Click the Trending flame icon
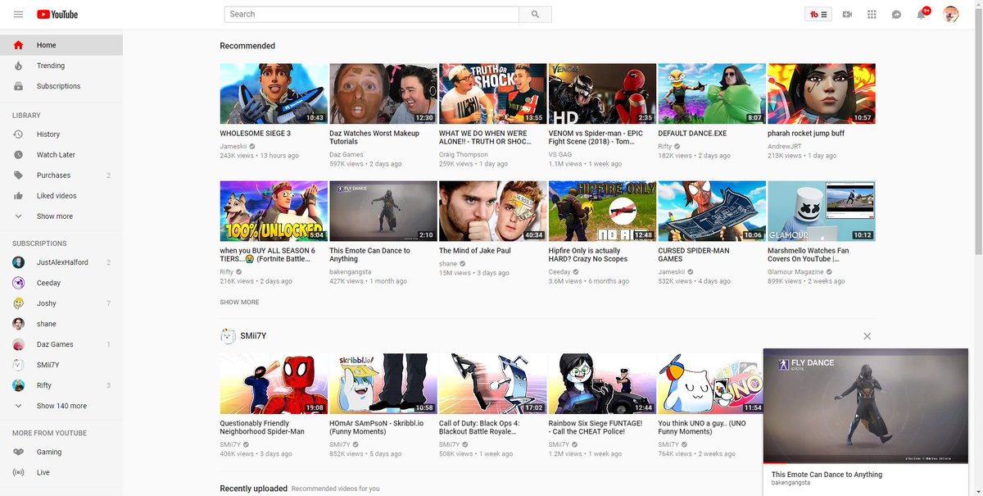Viewport: 983px width, 496px height. [x=18, y=66]
